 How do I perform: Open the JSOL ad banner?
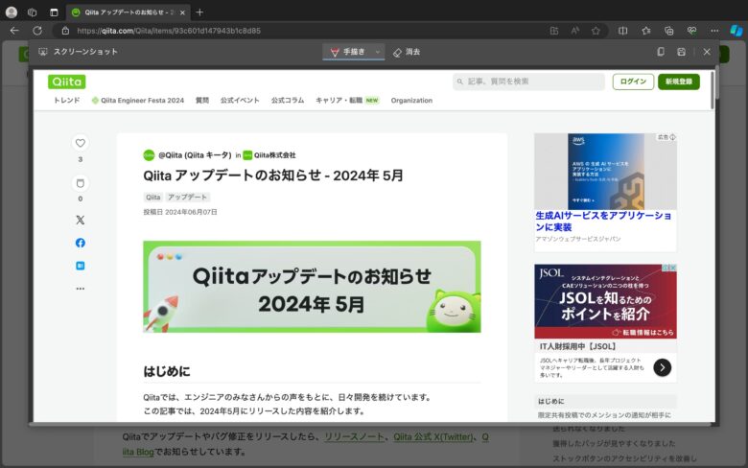[x=605, y=301]
